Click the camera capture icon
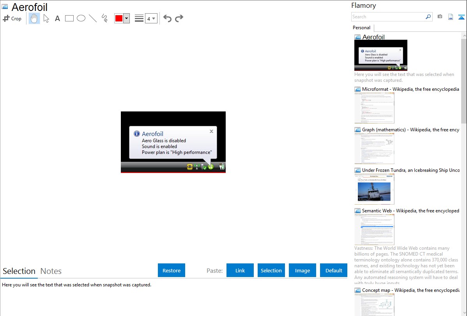Viewport: 467px width, 316px height. (440, 17)
